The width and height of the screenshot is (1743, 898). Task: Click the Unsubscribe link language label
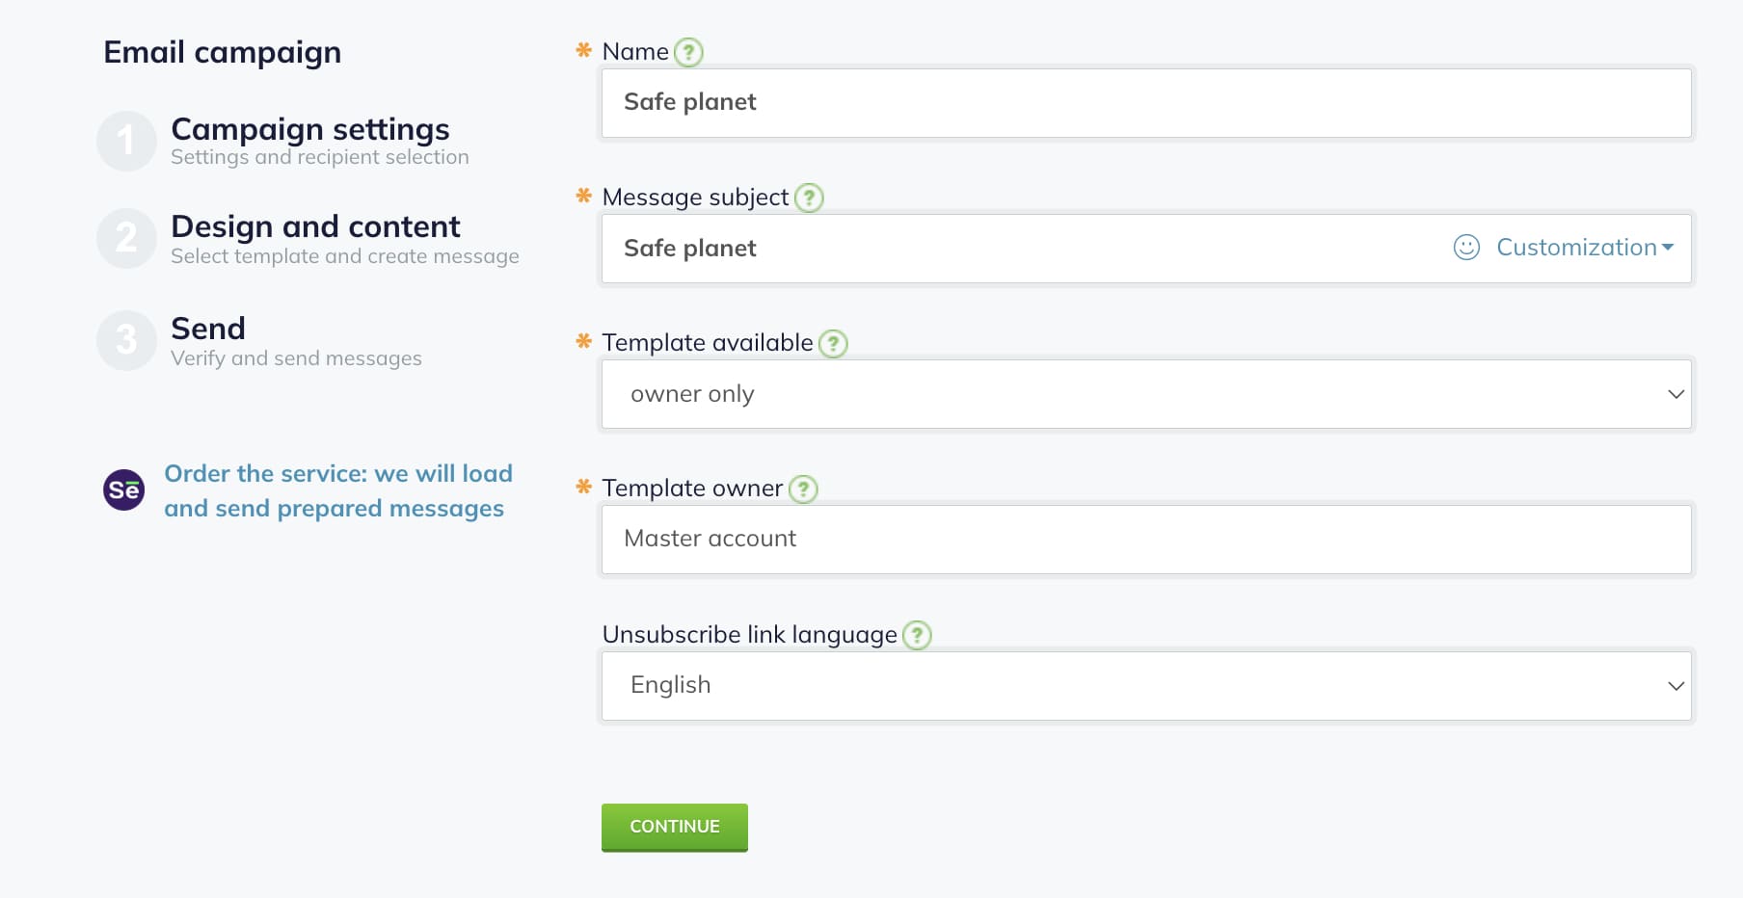[750, 635]
